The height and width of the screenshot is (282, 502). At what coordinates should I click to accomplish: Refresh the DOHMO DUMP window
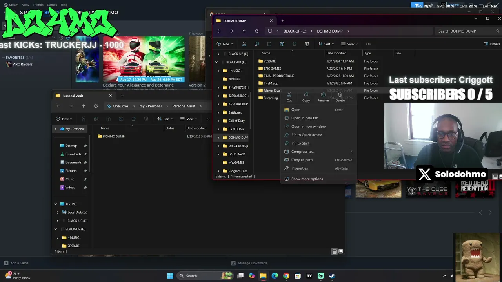[x=256, y=31]
